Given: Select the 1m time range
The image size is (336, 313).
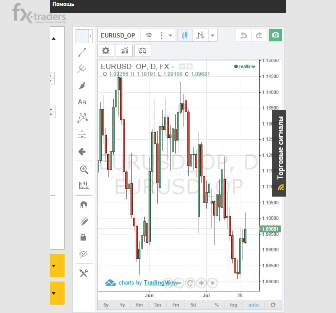Looking at the screenshot, I should (x=176, y=305).
